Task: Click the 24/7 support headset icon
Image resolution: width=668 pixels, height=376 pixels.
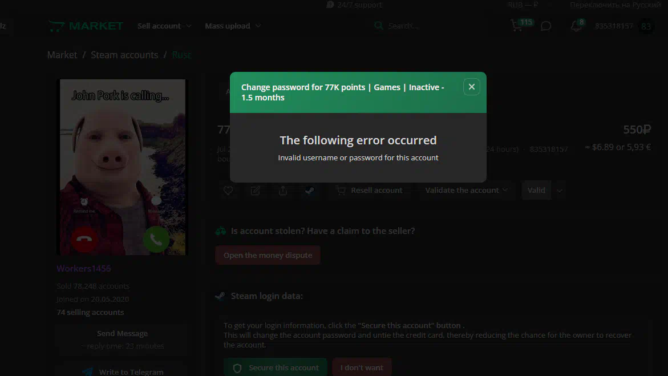Action: (x=330, y=5)
